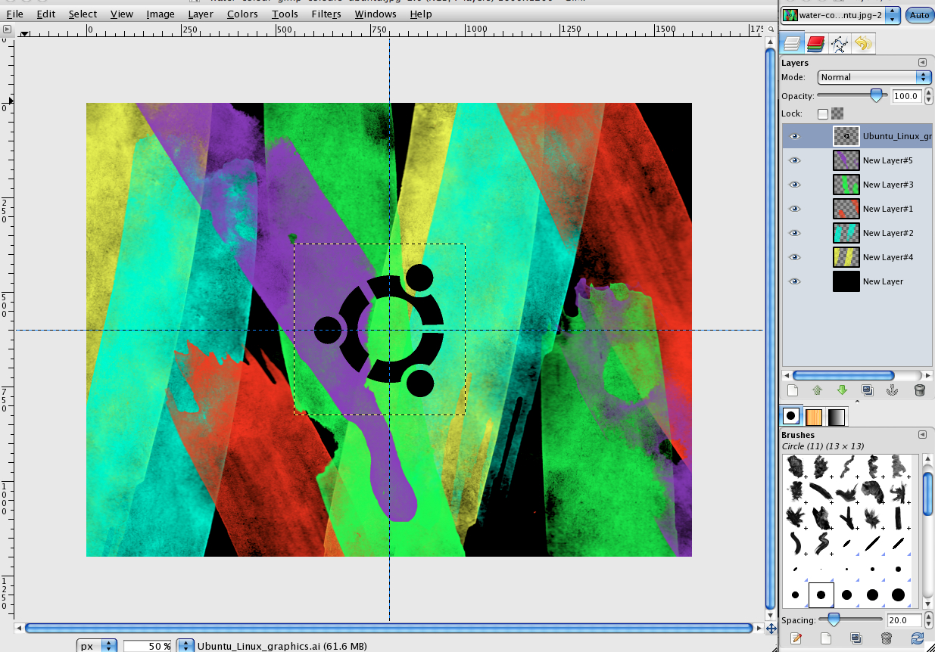Open the px units dropdown in status bar
The image size is (935, 652).
click(x=97, y=646)
